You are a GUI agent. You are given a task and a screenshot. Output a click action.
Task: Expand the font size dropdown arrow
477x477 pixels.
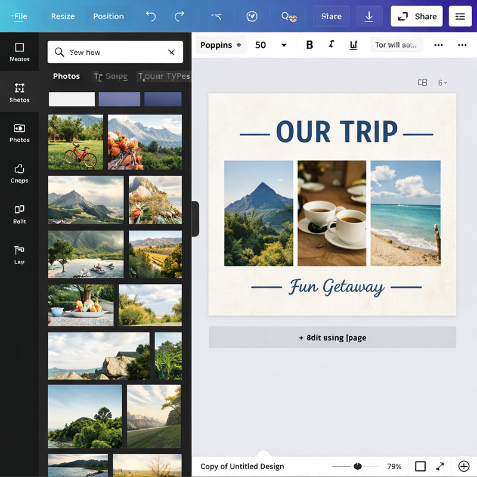click(284, 45)
